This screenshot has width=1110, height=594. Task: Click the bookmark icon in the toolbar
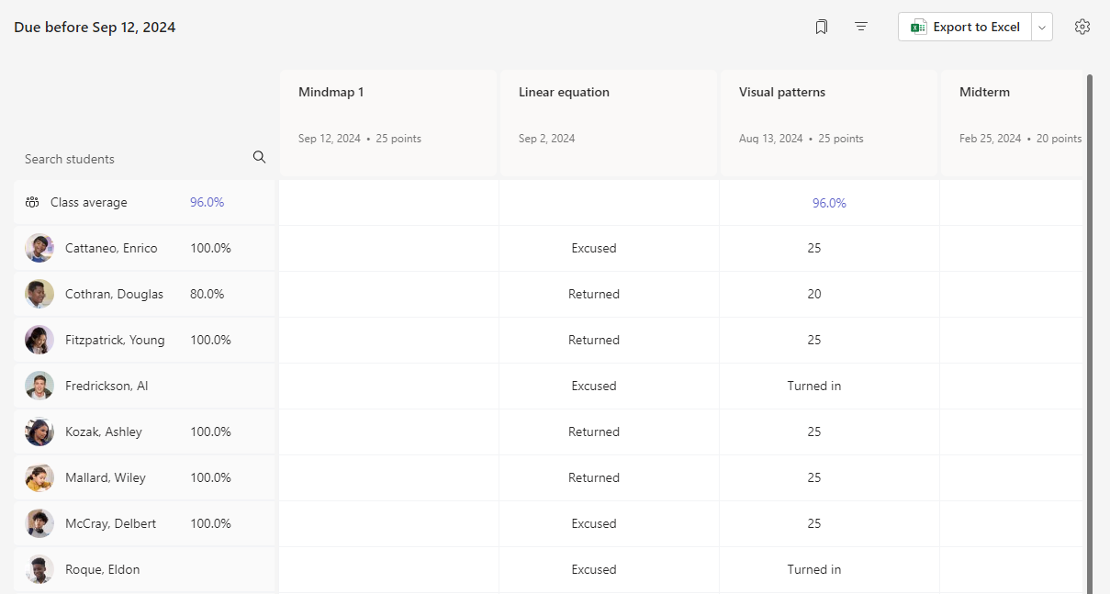[x=821, y=28]
